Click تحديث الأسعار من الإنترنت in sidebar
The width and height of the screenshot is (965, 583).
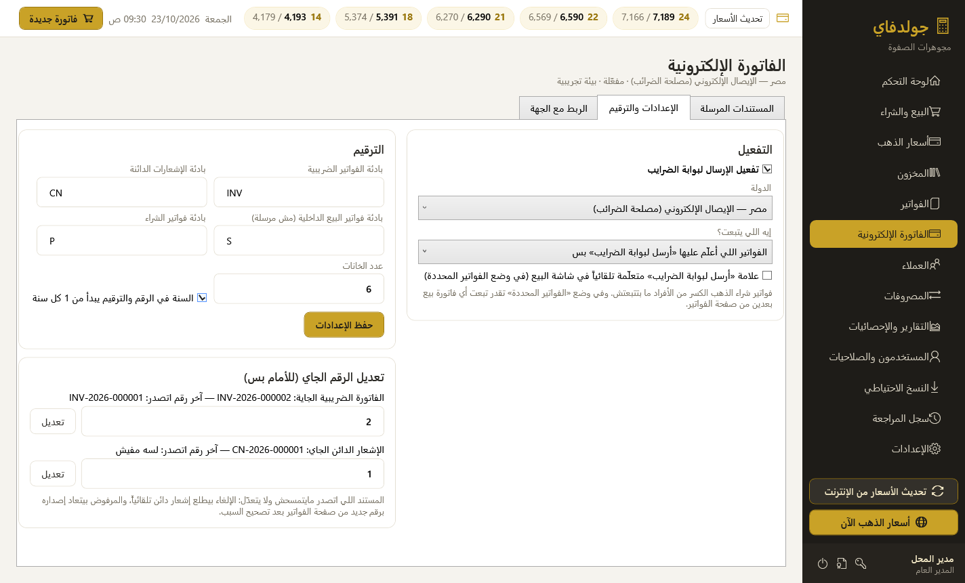pos(884,492)
